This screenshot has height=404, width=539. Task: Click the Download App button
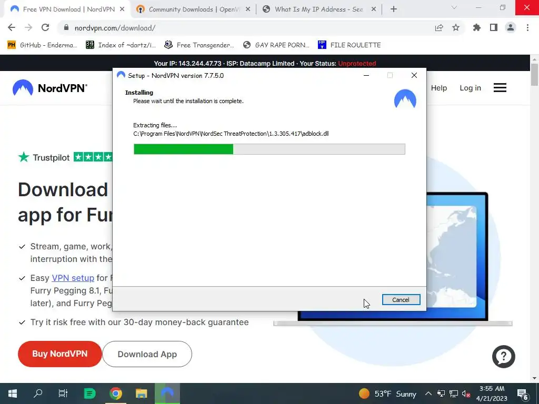click(x=147, y=354)
